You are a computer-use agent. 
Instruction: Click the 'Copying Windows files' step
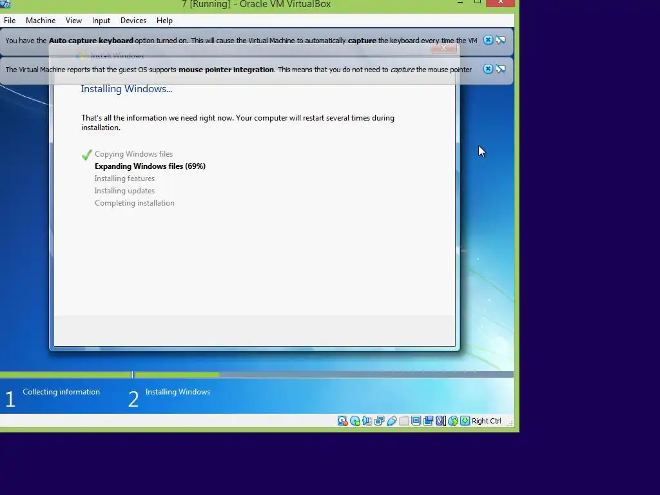coord(133,154)
